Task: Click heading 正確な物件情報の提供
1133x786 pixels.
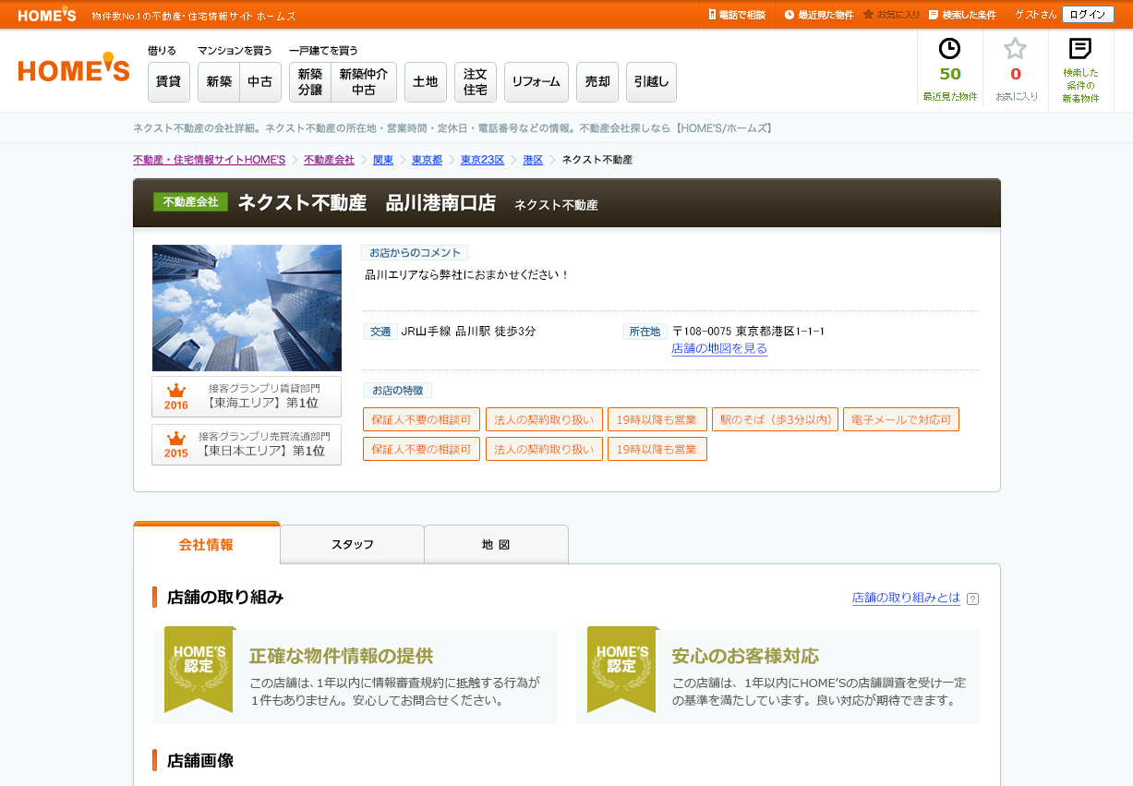Action: (341, 656)
